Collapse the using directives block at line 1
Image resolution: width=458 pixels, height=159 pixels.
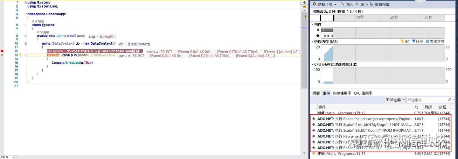(x=25, y=3)
